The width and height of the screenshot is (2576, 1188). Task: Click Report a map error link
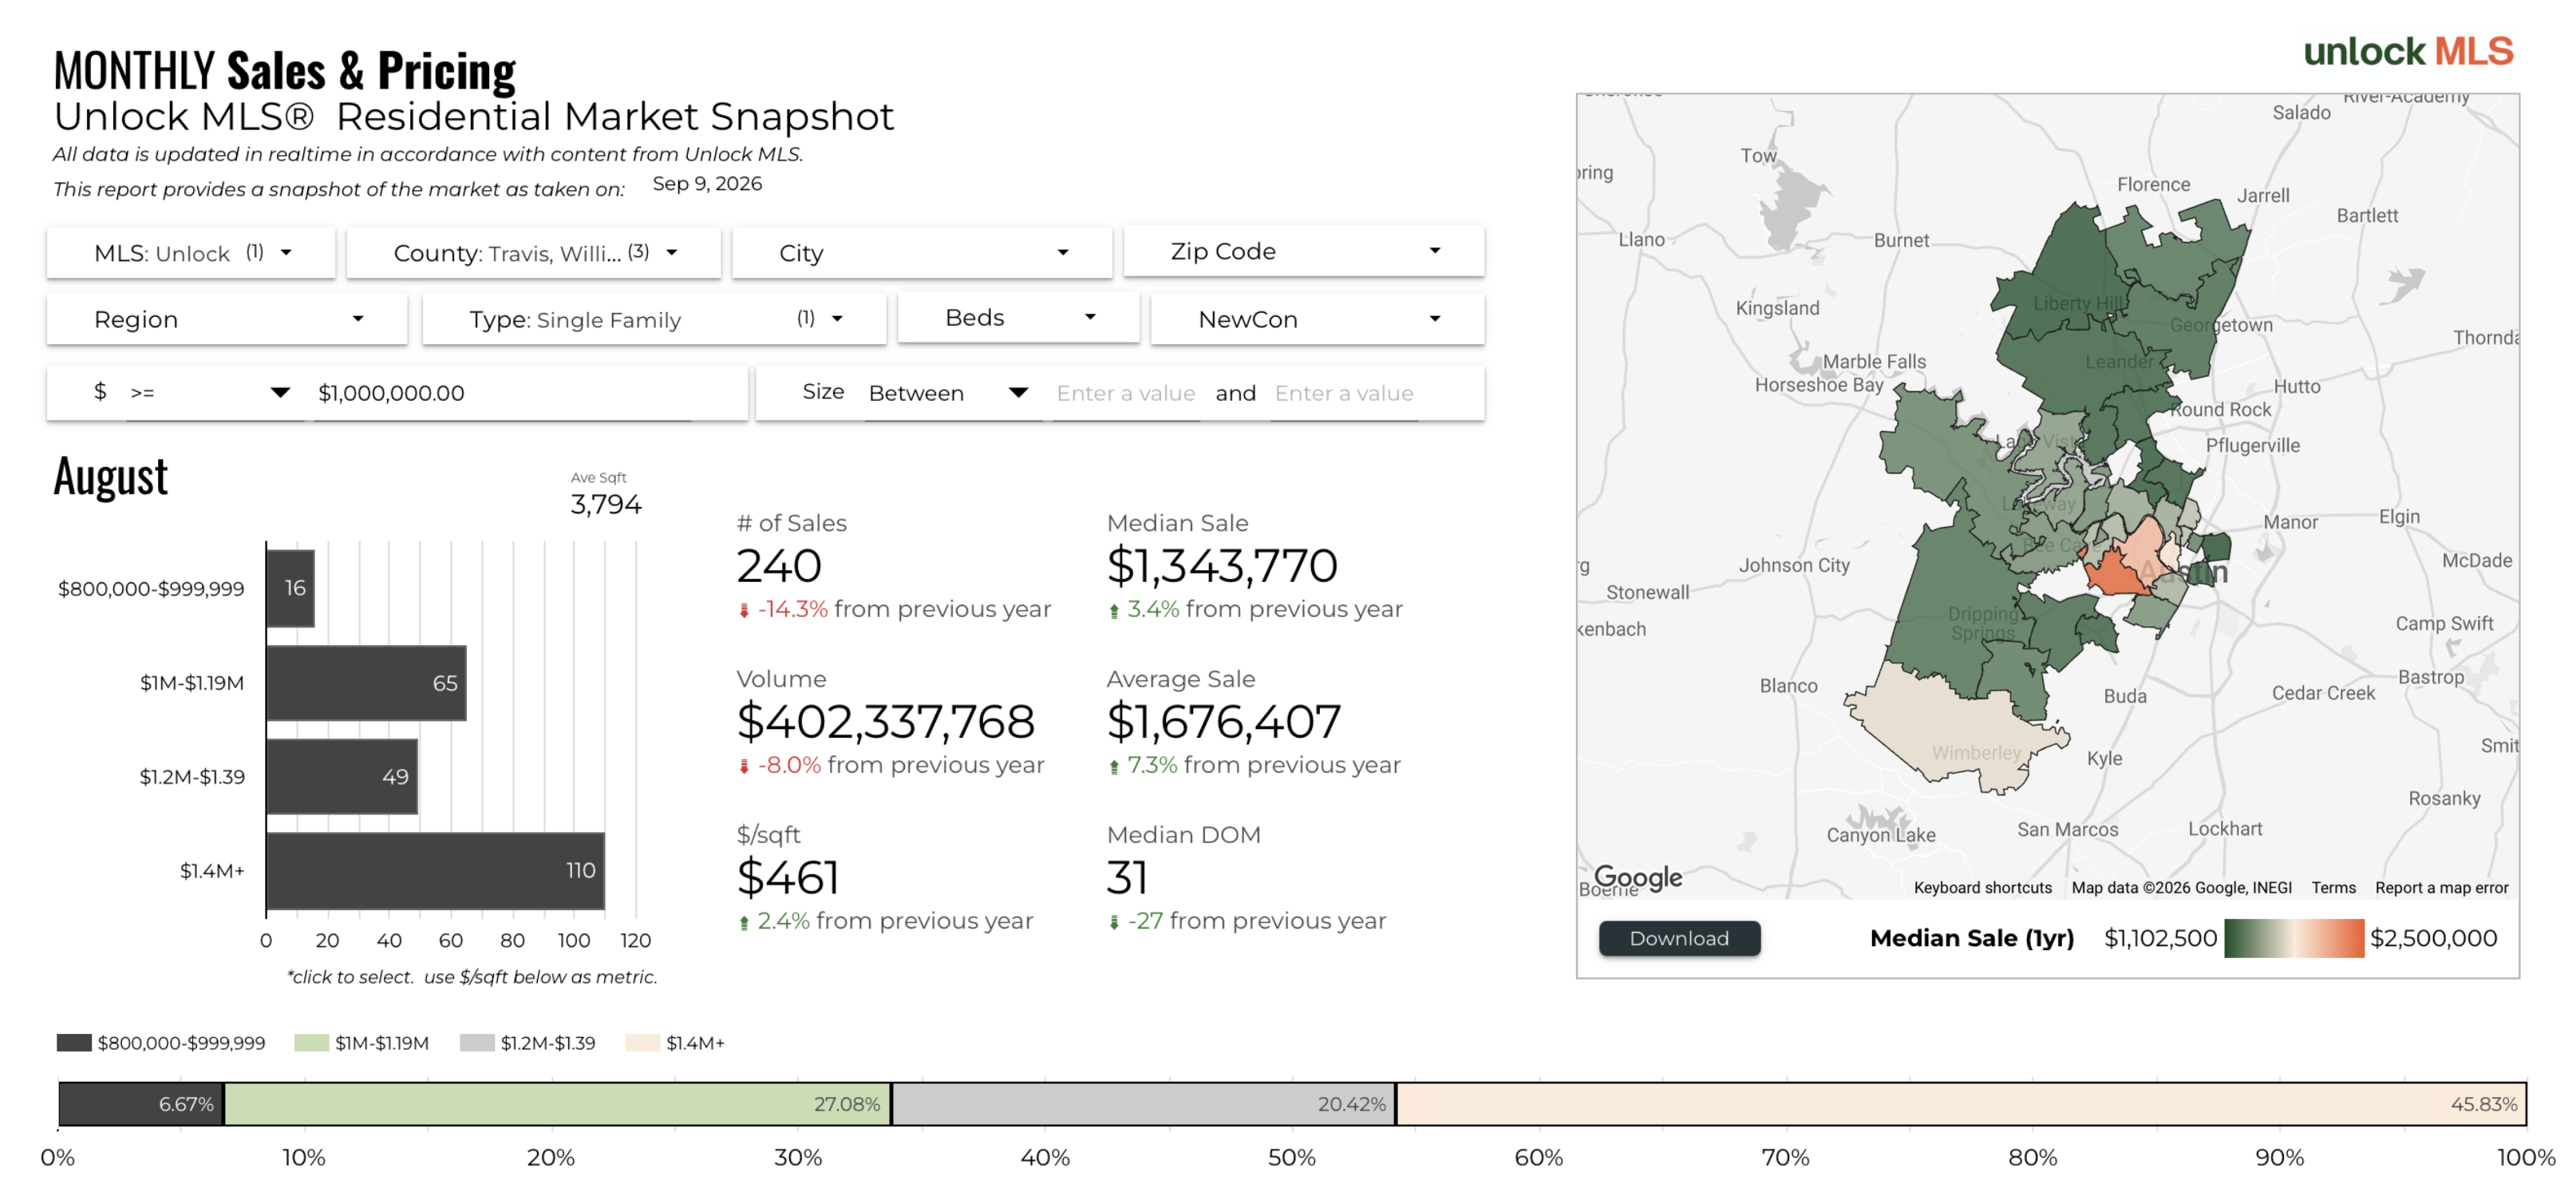point(2441,888)
